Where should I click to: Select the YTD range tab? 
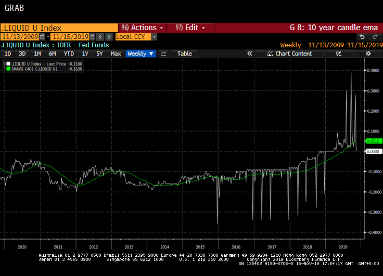pyautogui.click(x=68, y=54)
